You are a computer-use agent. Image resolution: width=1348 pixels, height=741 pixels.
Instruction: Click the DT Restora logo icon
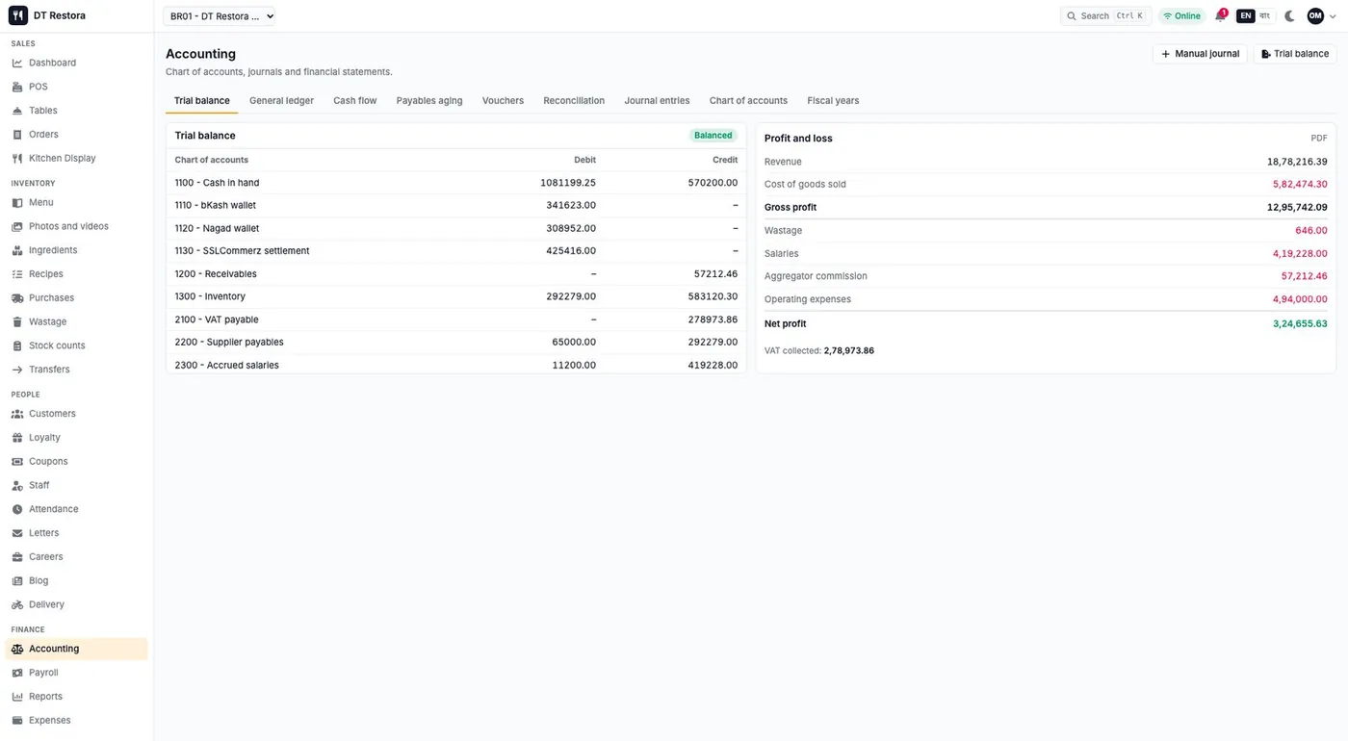[x=18, y=15]
